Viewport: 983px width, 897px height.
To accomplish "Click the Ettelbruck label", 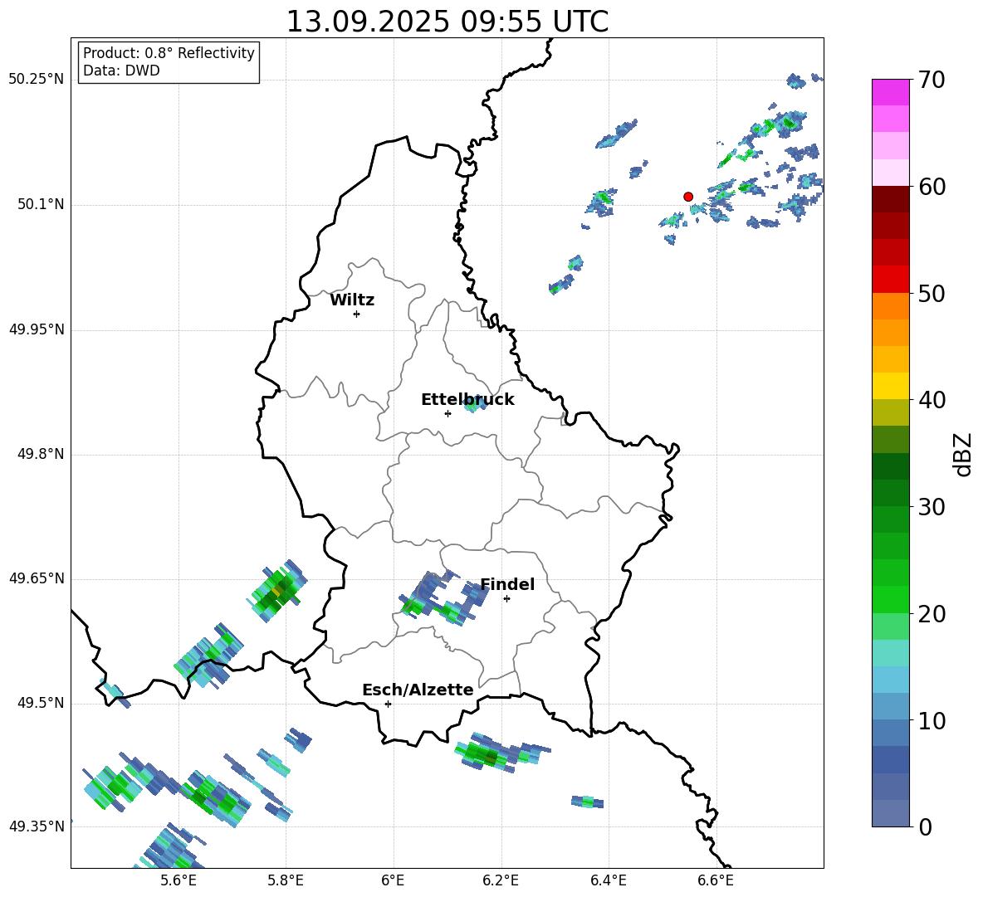I will (467, 400).
